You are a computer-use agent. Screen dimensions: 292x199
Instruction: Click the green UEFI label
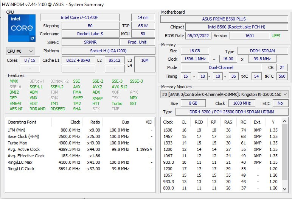coord(276,36)
